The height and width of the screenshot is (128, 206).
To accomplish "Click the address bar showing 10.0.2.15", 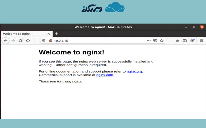I will (98, 41).
